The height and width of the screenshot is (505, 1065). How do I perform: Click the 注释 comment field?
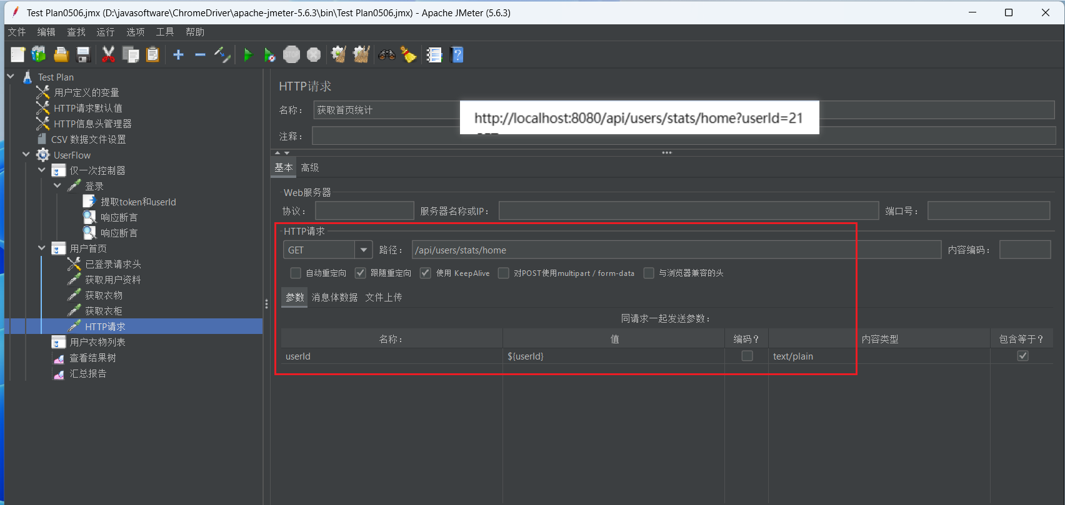pos(684,135)
